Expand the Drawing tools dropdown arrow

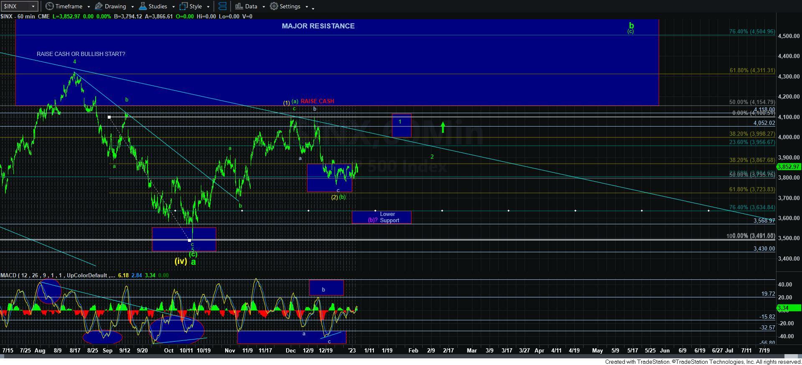coord(132,7)
